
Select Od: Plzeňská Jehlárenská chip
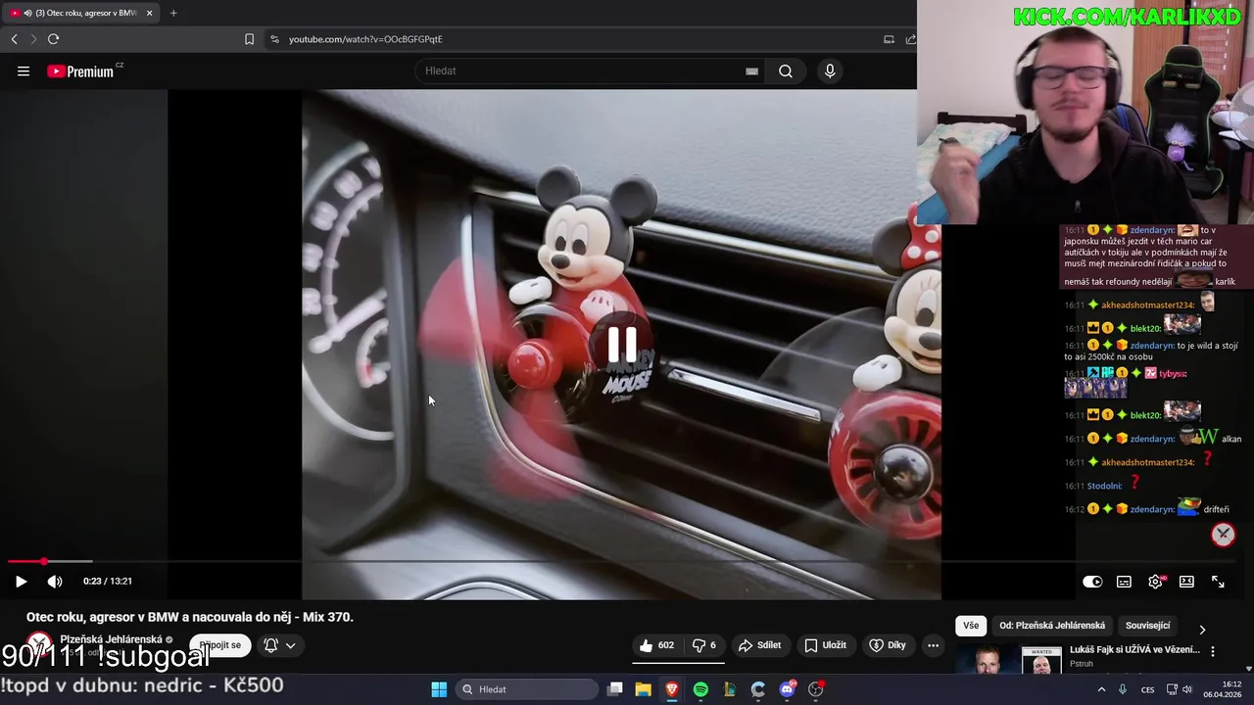1052,626
